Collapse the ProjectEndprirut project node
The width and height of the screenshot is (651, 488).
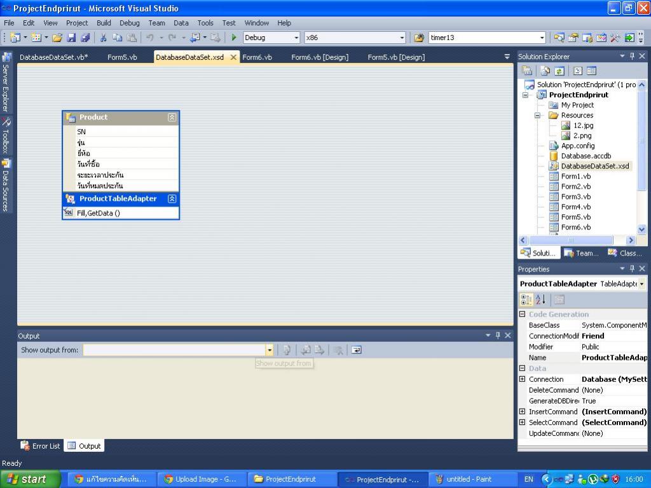tap(526, 95)
